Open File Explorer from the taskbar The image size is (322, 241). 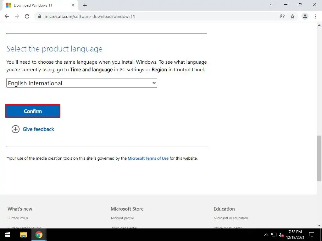(x=23, y=235)
